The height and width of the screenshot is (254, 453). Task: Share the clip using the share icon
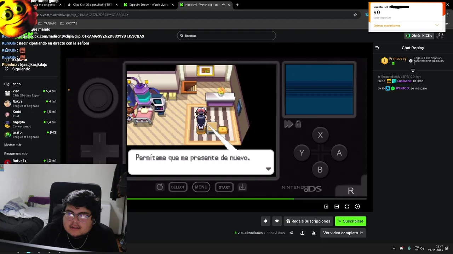[291, 233]
